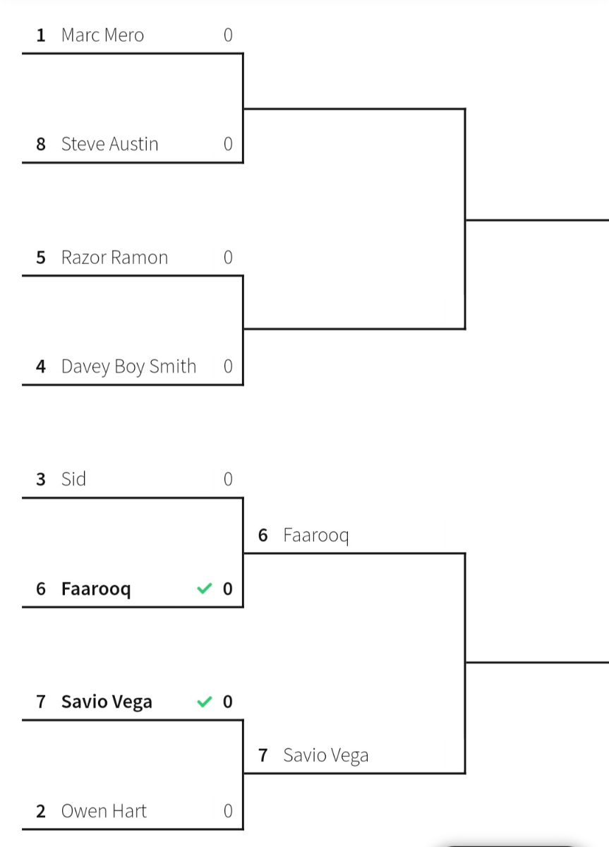Click Marc Mero's score of 0

click(228, 35)
